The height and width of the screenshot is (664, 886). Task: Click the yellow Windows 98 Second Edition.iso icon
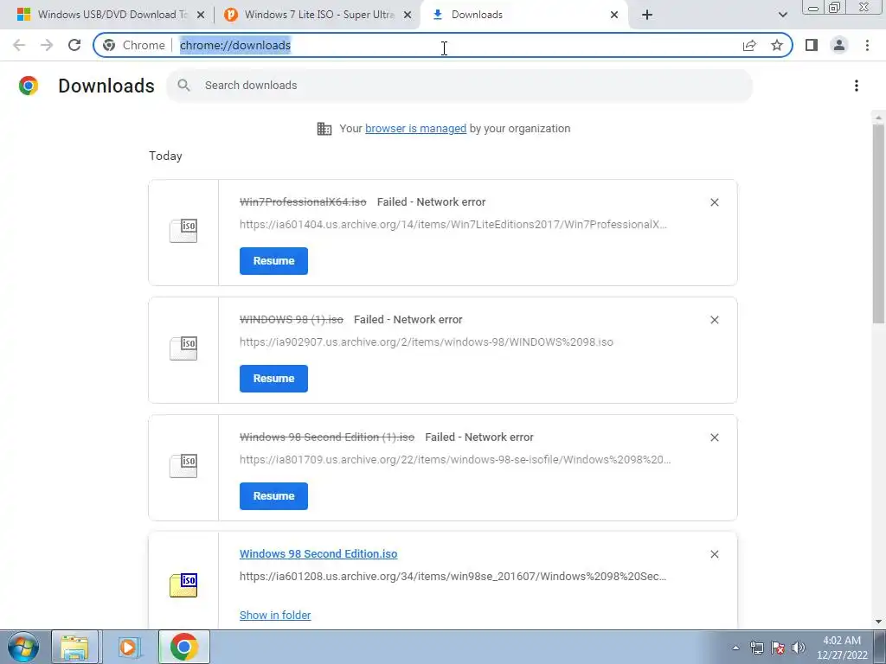(183, 584)
